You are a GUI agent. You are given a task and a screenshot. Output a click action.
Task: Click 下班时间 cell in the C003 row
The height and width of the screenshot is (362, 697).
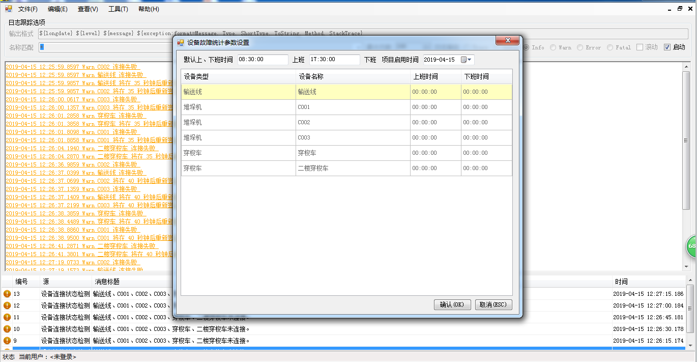click(x=486, y=137)
